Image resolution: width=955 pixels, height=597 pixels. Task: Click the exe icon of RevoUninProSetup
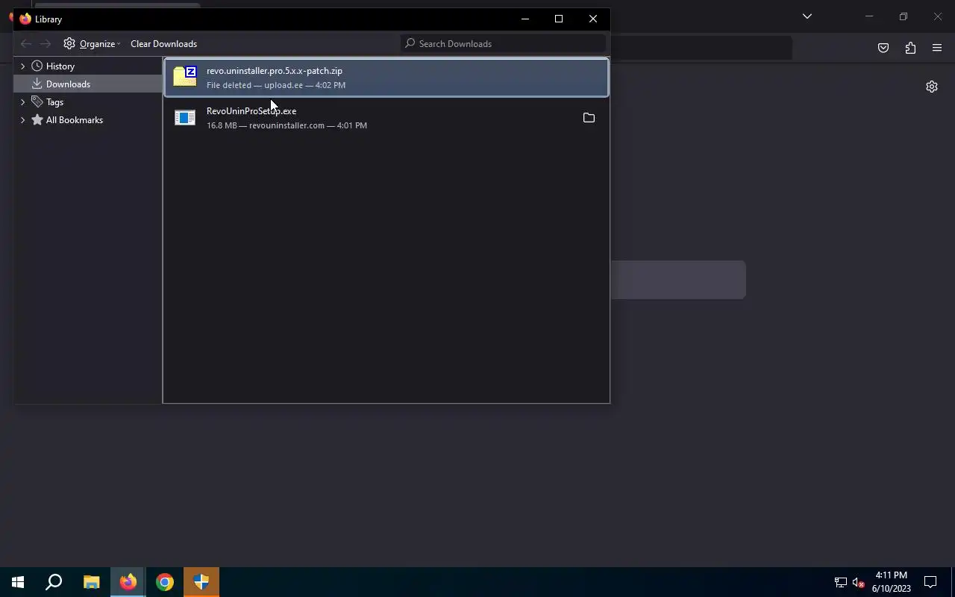click(x=185, y=118)
